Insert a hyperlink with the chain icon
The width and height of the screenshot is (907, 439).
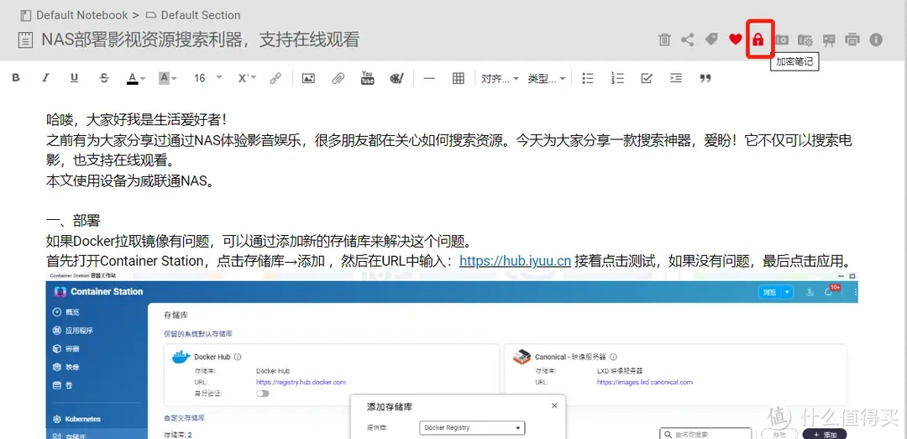click(276, 78)
